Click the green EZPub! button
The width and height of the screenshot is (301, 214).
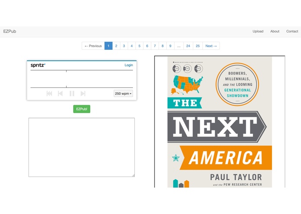pos(81,109)
